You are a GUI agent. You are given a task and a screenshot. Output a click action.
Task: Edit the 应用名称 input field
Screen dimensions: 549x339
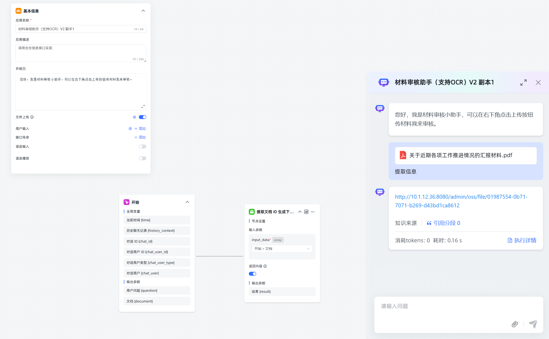[x=81, y=29]
